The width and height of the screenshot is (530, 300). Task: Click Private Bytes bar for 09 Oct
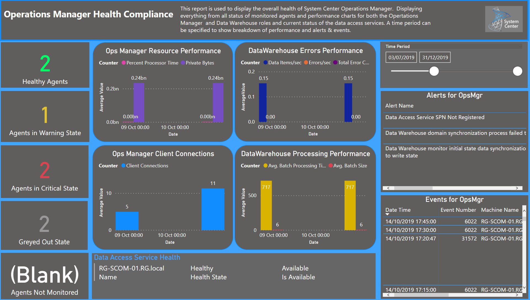click(139, 103)
